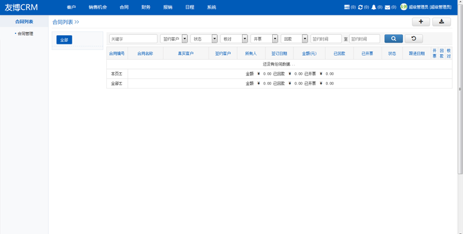Click the 开票 narrow column header
This screenshot has width=463, height=234.
coord(435,54)
